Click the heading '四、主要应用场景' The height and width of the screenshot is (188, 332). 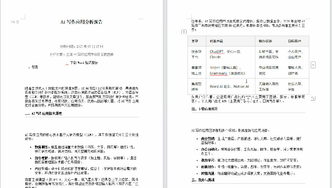pos(204,109)
